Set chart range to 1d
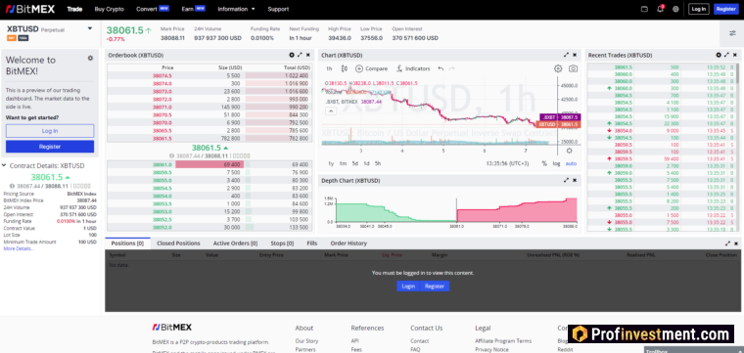 click(x=366, y=163)
